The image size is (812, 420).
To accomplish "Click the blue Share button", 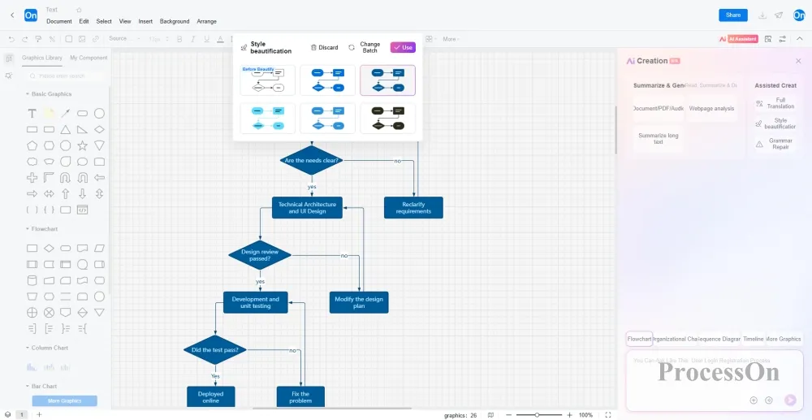I will pyautogui.click(x=732, y=15).
